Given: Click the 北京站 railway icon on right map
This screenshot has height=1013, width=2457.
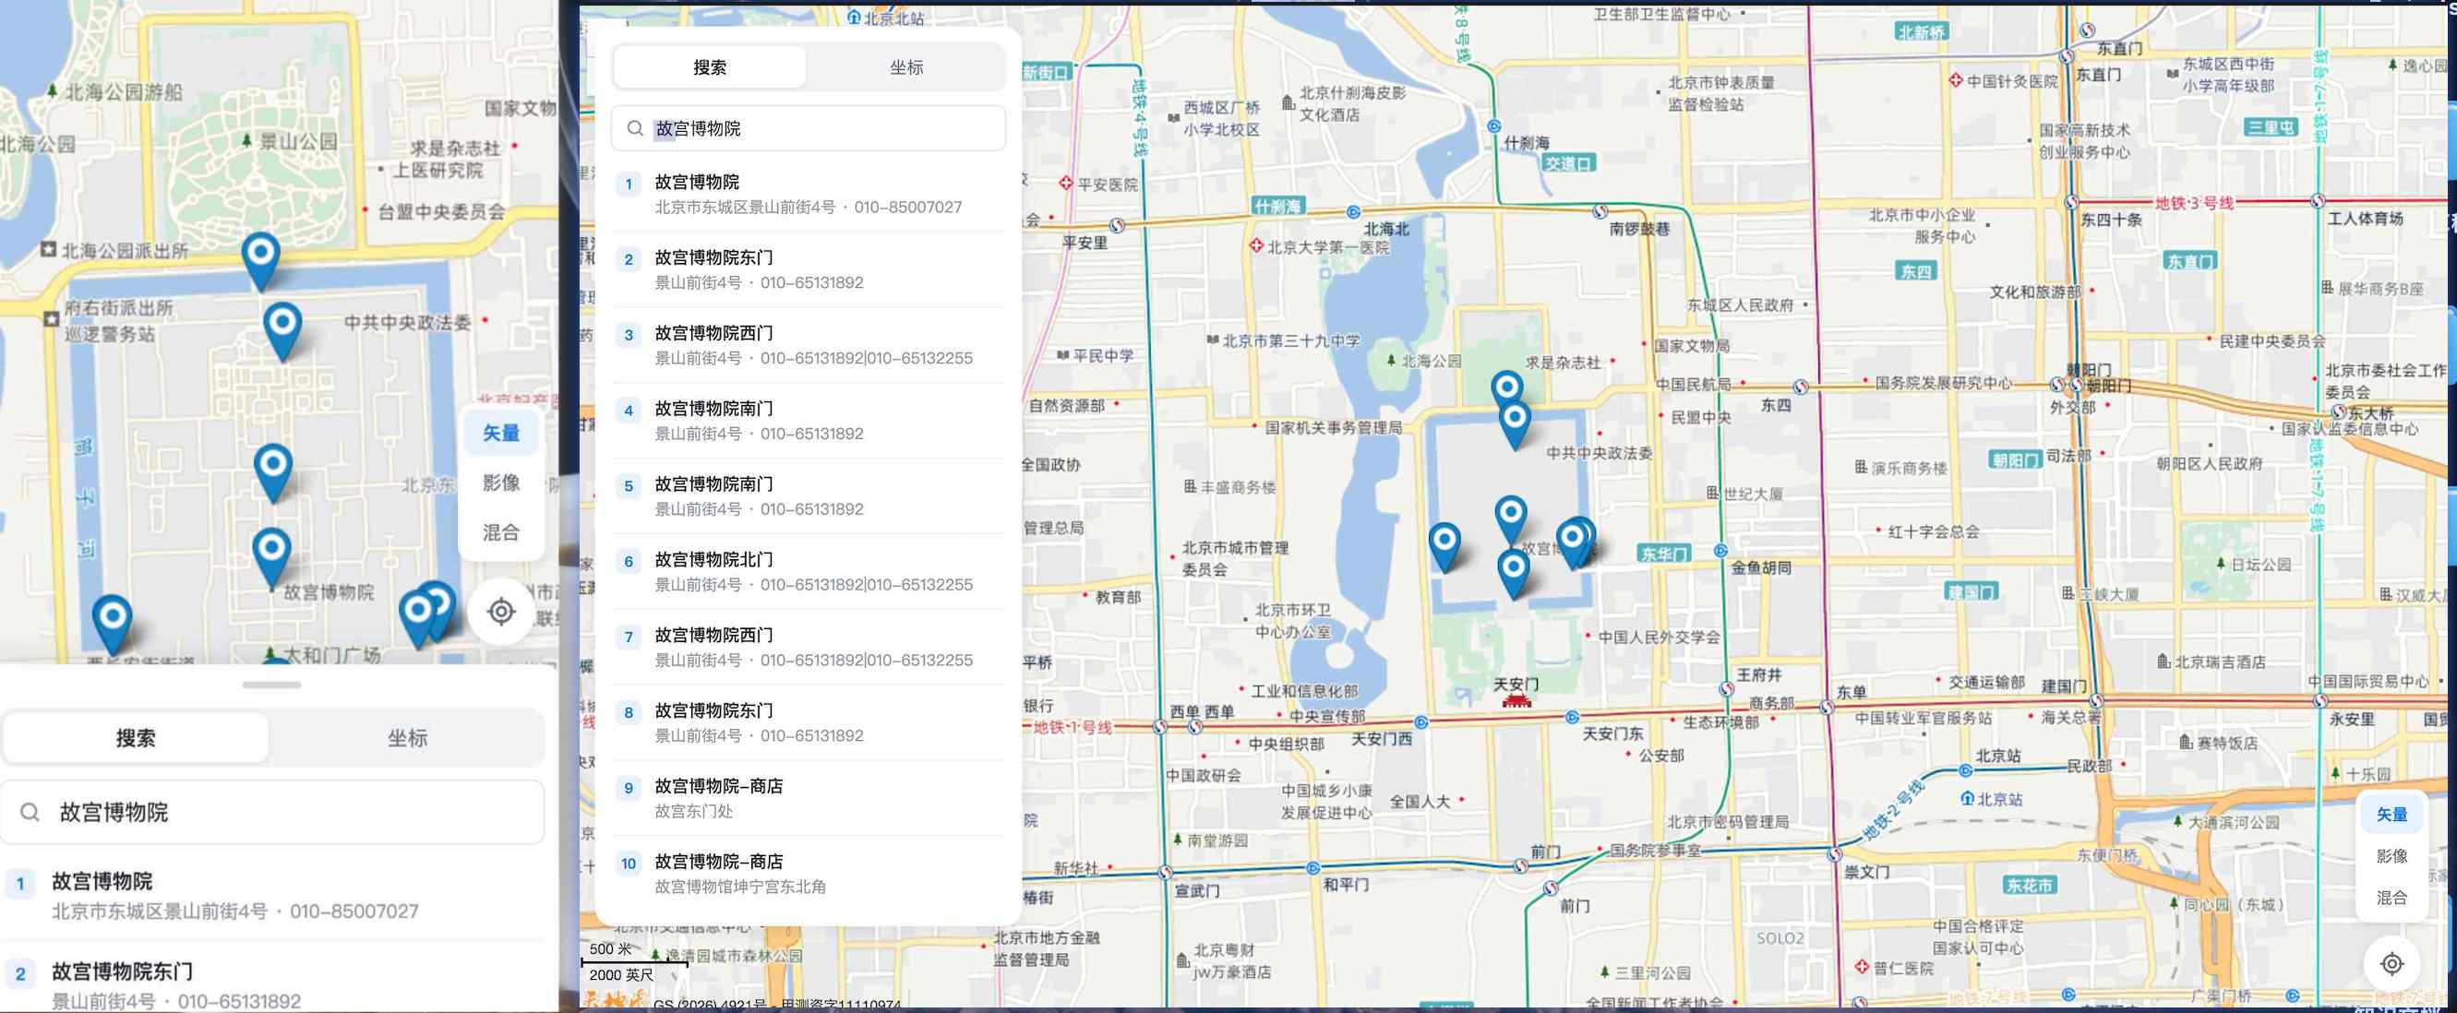Looking at the screenshot, I should (1967, 799).
